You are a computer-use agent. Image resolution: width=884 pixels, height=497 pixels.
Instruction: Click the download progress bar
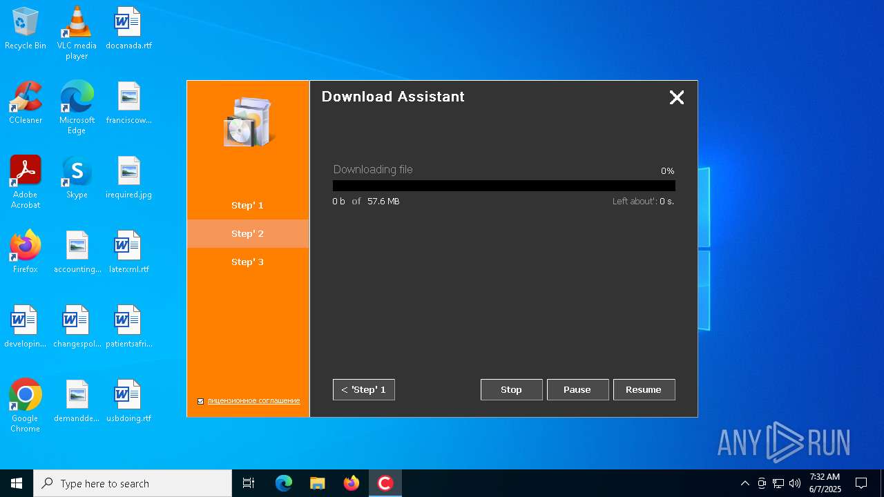click(x=504, y=186)
